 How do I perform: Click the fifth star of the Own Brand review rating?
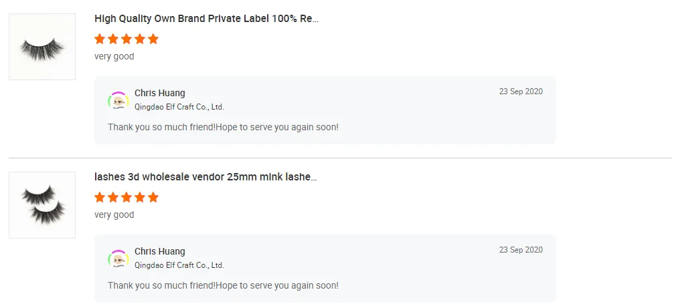[x=153, y=39]
